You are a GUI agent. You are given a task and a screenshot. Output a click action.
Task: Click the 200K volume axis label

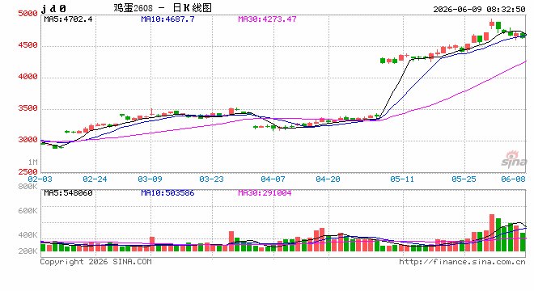[x=28, y=251]
